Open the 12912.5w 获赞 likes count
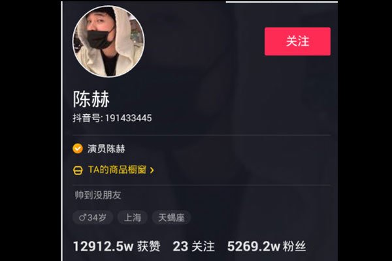 click(117, 246)
